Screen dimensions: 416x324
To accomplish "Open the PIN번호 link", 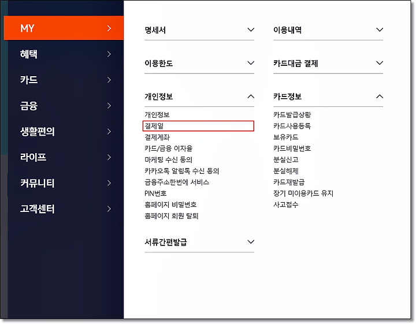I will (155, 193).
